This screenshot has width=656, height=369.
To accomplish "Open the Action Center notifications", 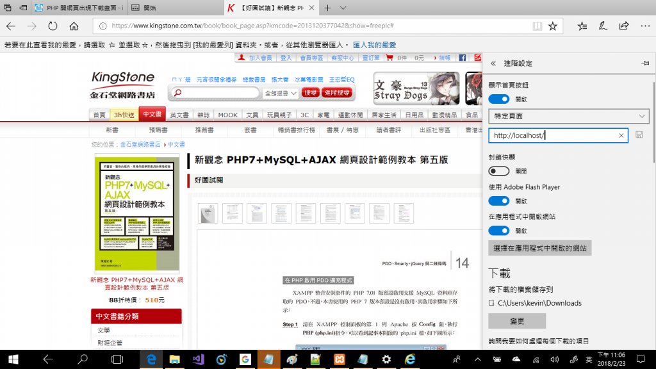I will [641, 359].
